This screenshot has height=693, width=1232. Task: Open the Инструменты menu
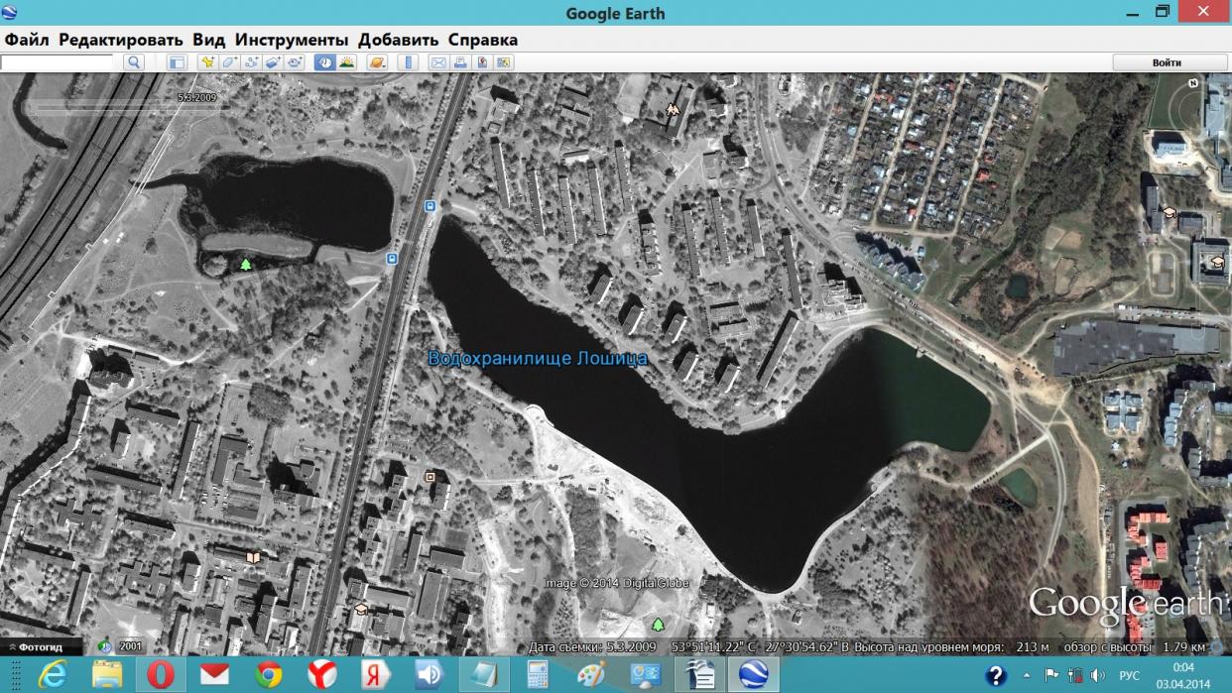291,40
